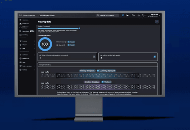Select the All Virtual Enforcements updated card
The width and height of the screenshot is (190, 130).
[x=68, y=57]
